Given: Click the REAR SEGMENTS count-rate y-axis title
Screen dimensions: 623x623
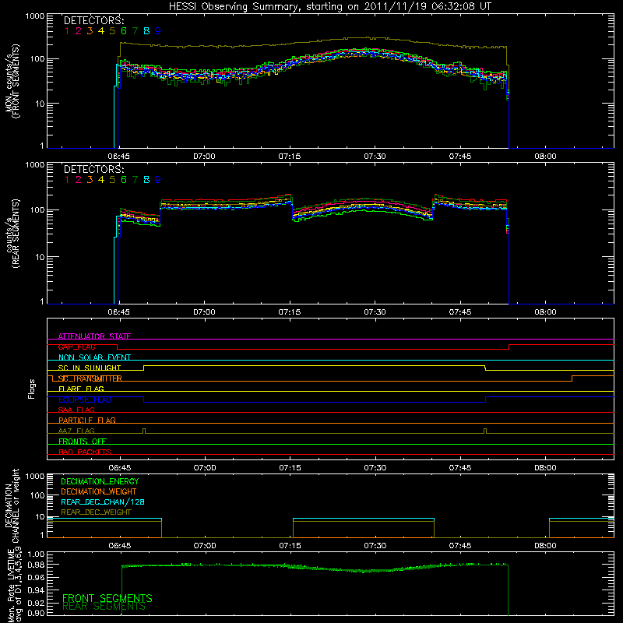Looking at the screenshot, I should [x=12, y=234].
